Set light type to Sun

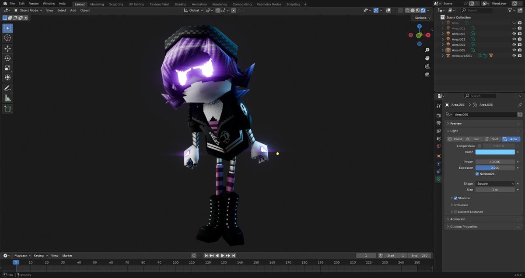[x=474, y=139]
